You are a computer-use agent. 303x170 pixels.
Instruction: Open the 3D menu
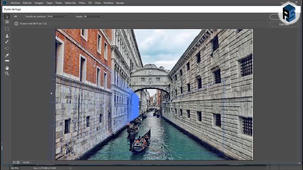[x=90, y=3]
